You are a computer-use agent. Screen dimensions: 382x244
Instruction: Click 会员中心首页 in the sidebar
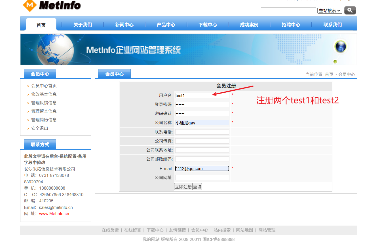point(45,86)
